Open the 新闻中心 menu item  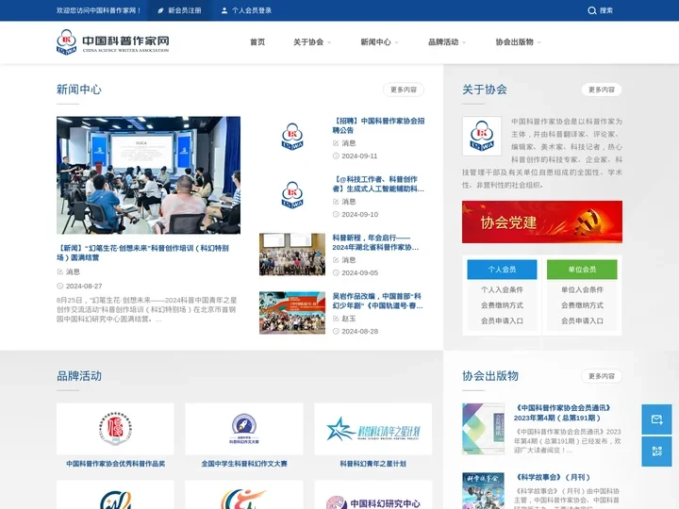pyautogui.click(x=375, y=42)
